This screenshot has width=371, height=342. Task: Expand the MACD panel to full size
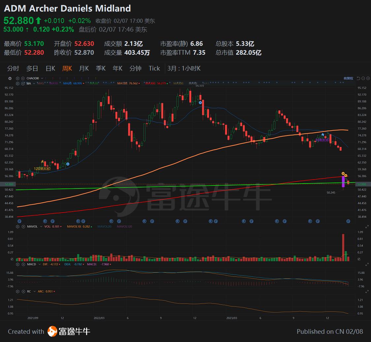pos(367,265)
